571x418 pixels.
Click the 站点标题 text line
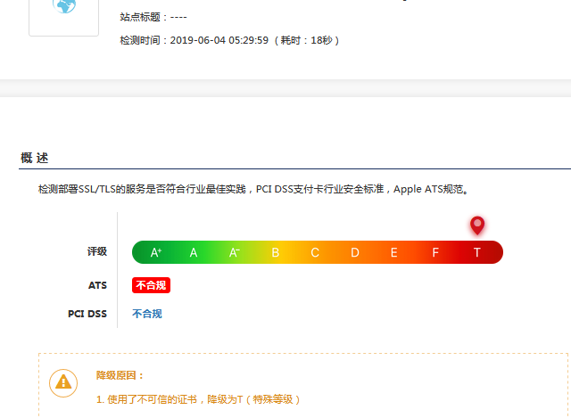[153, 17]
